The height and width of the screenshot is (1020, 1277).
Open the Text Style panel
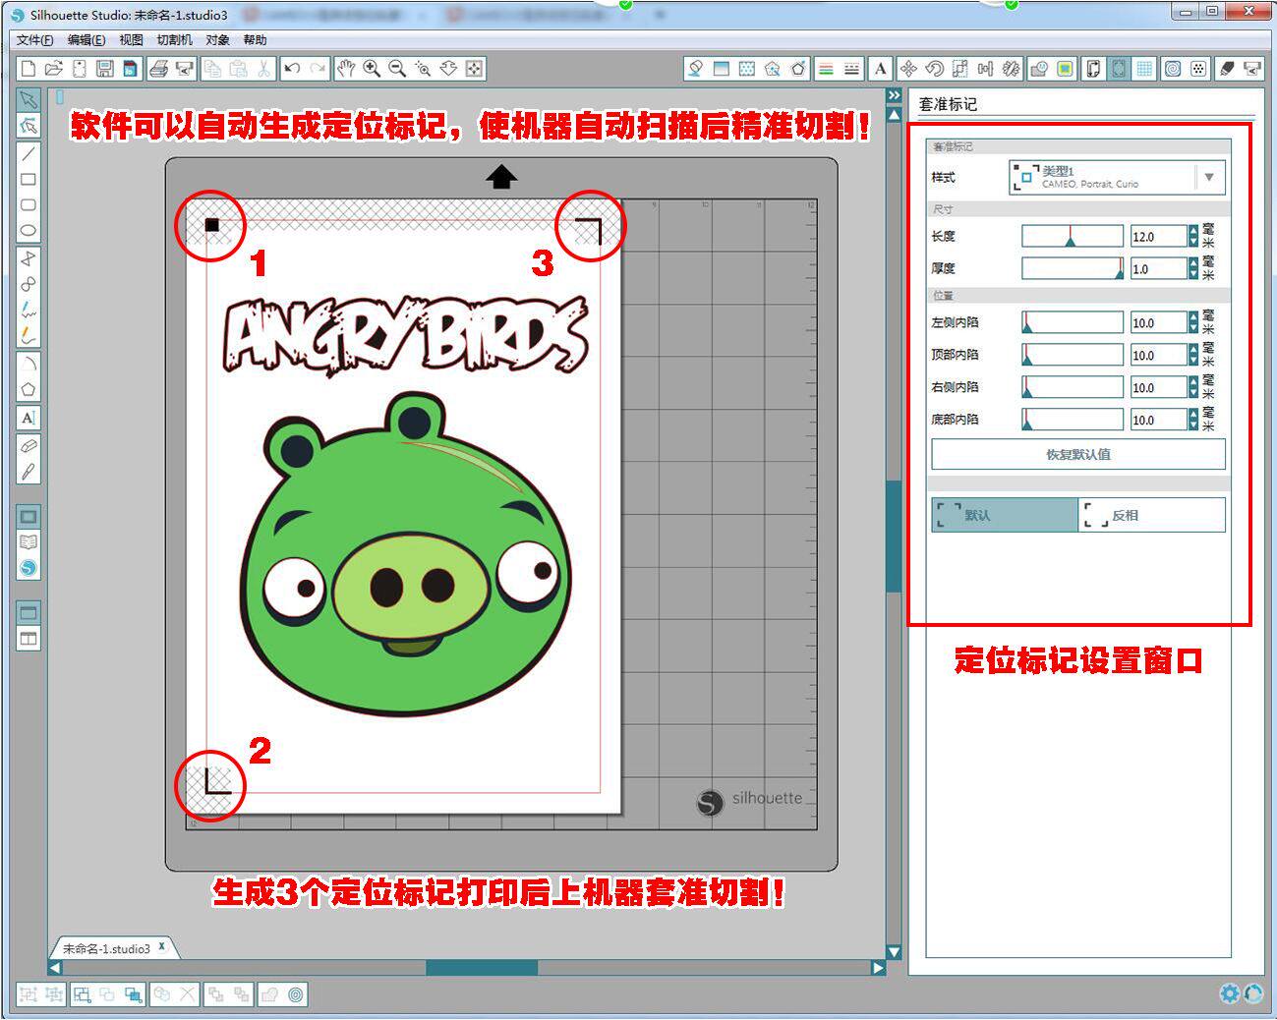click(881, 68)
